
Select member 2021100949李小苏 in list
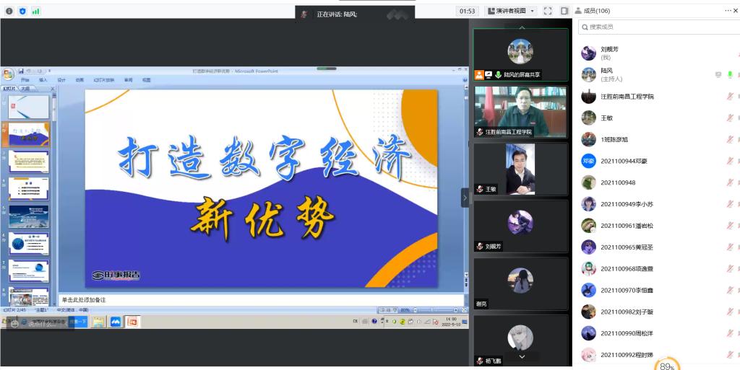[627, 204]
